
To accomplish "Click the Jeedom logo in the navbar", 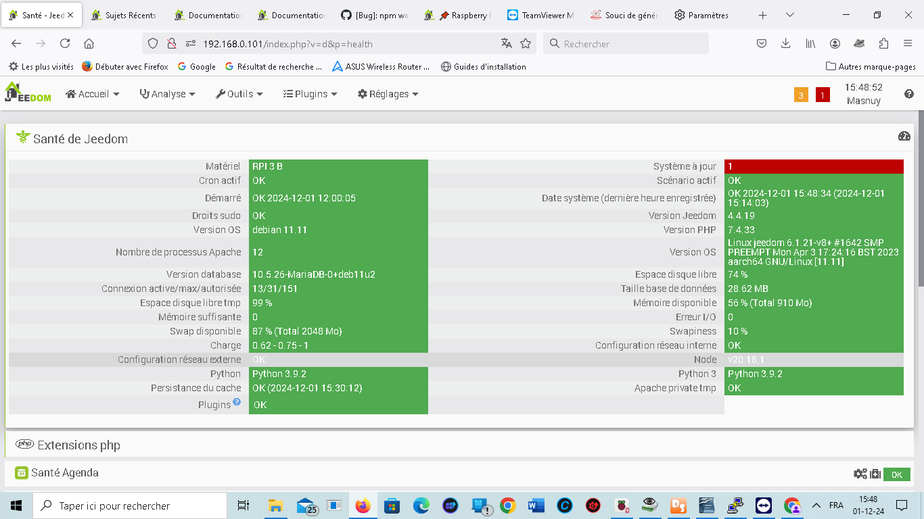I will 28,93.
